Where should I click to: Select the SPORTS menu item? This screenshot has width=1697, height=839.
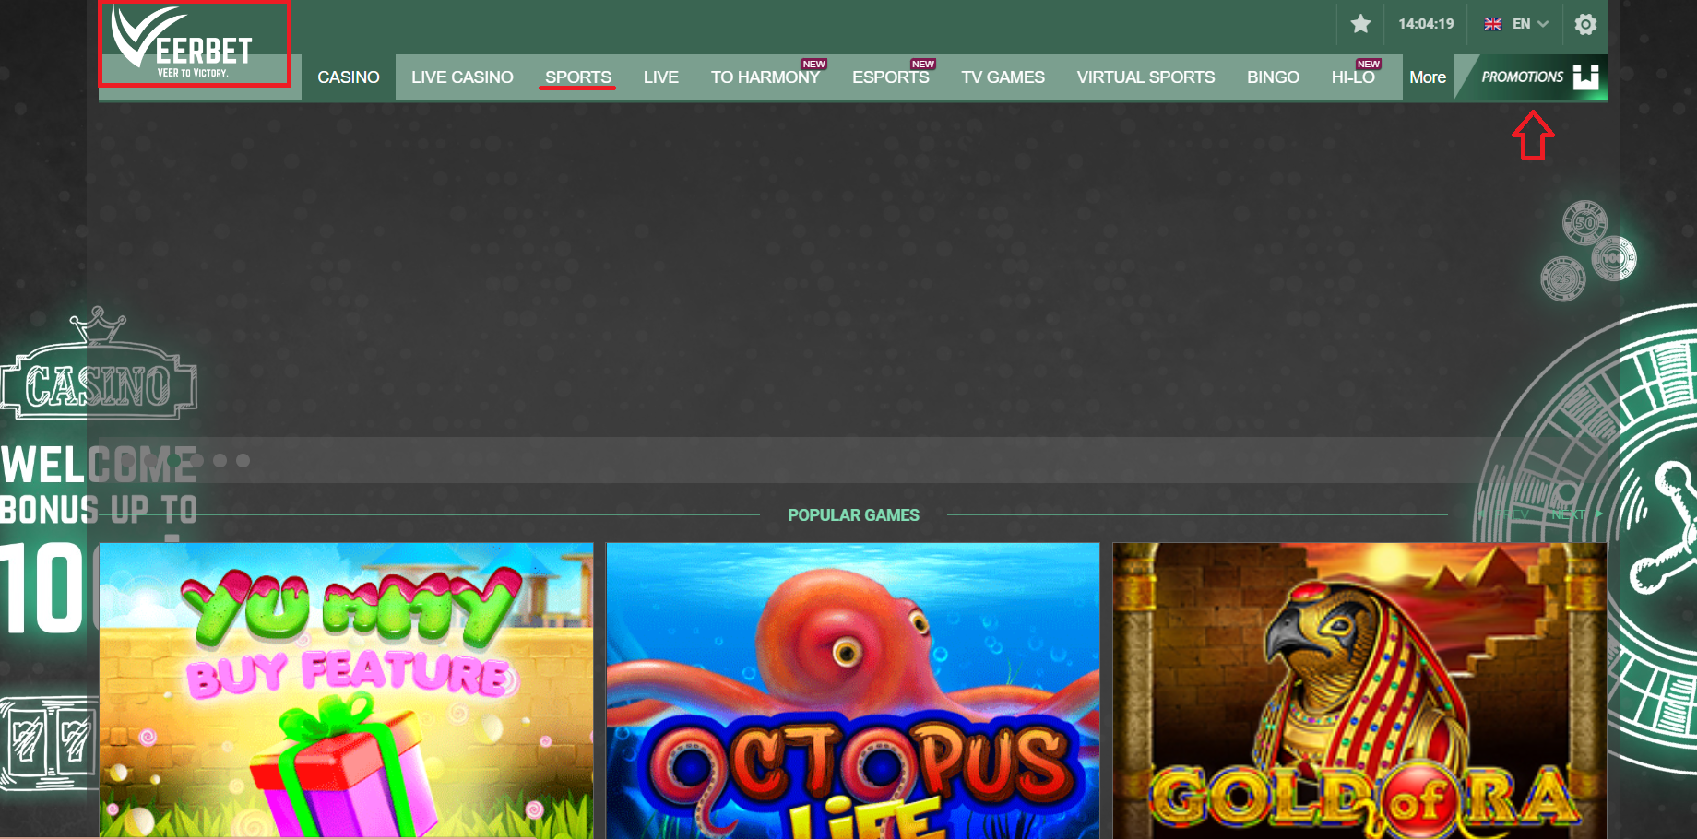pyautogui.click(x=578, y=77)
